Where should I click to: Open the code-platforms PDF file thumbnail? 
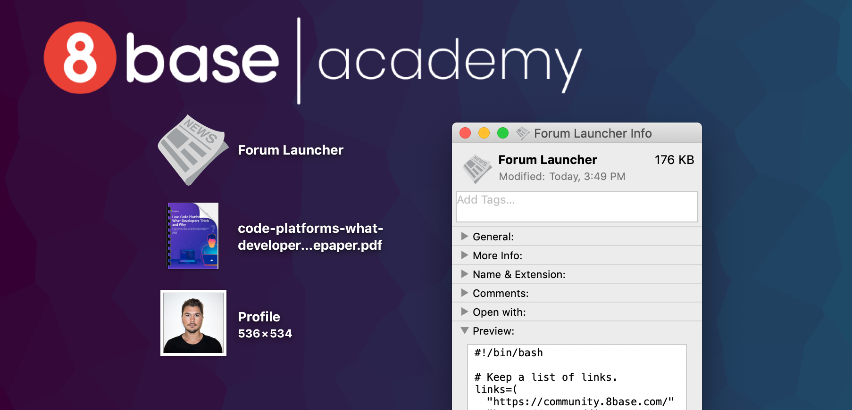click(193, 236)
